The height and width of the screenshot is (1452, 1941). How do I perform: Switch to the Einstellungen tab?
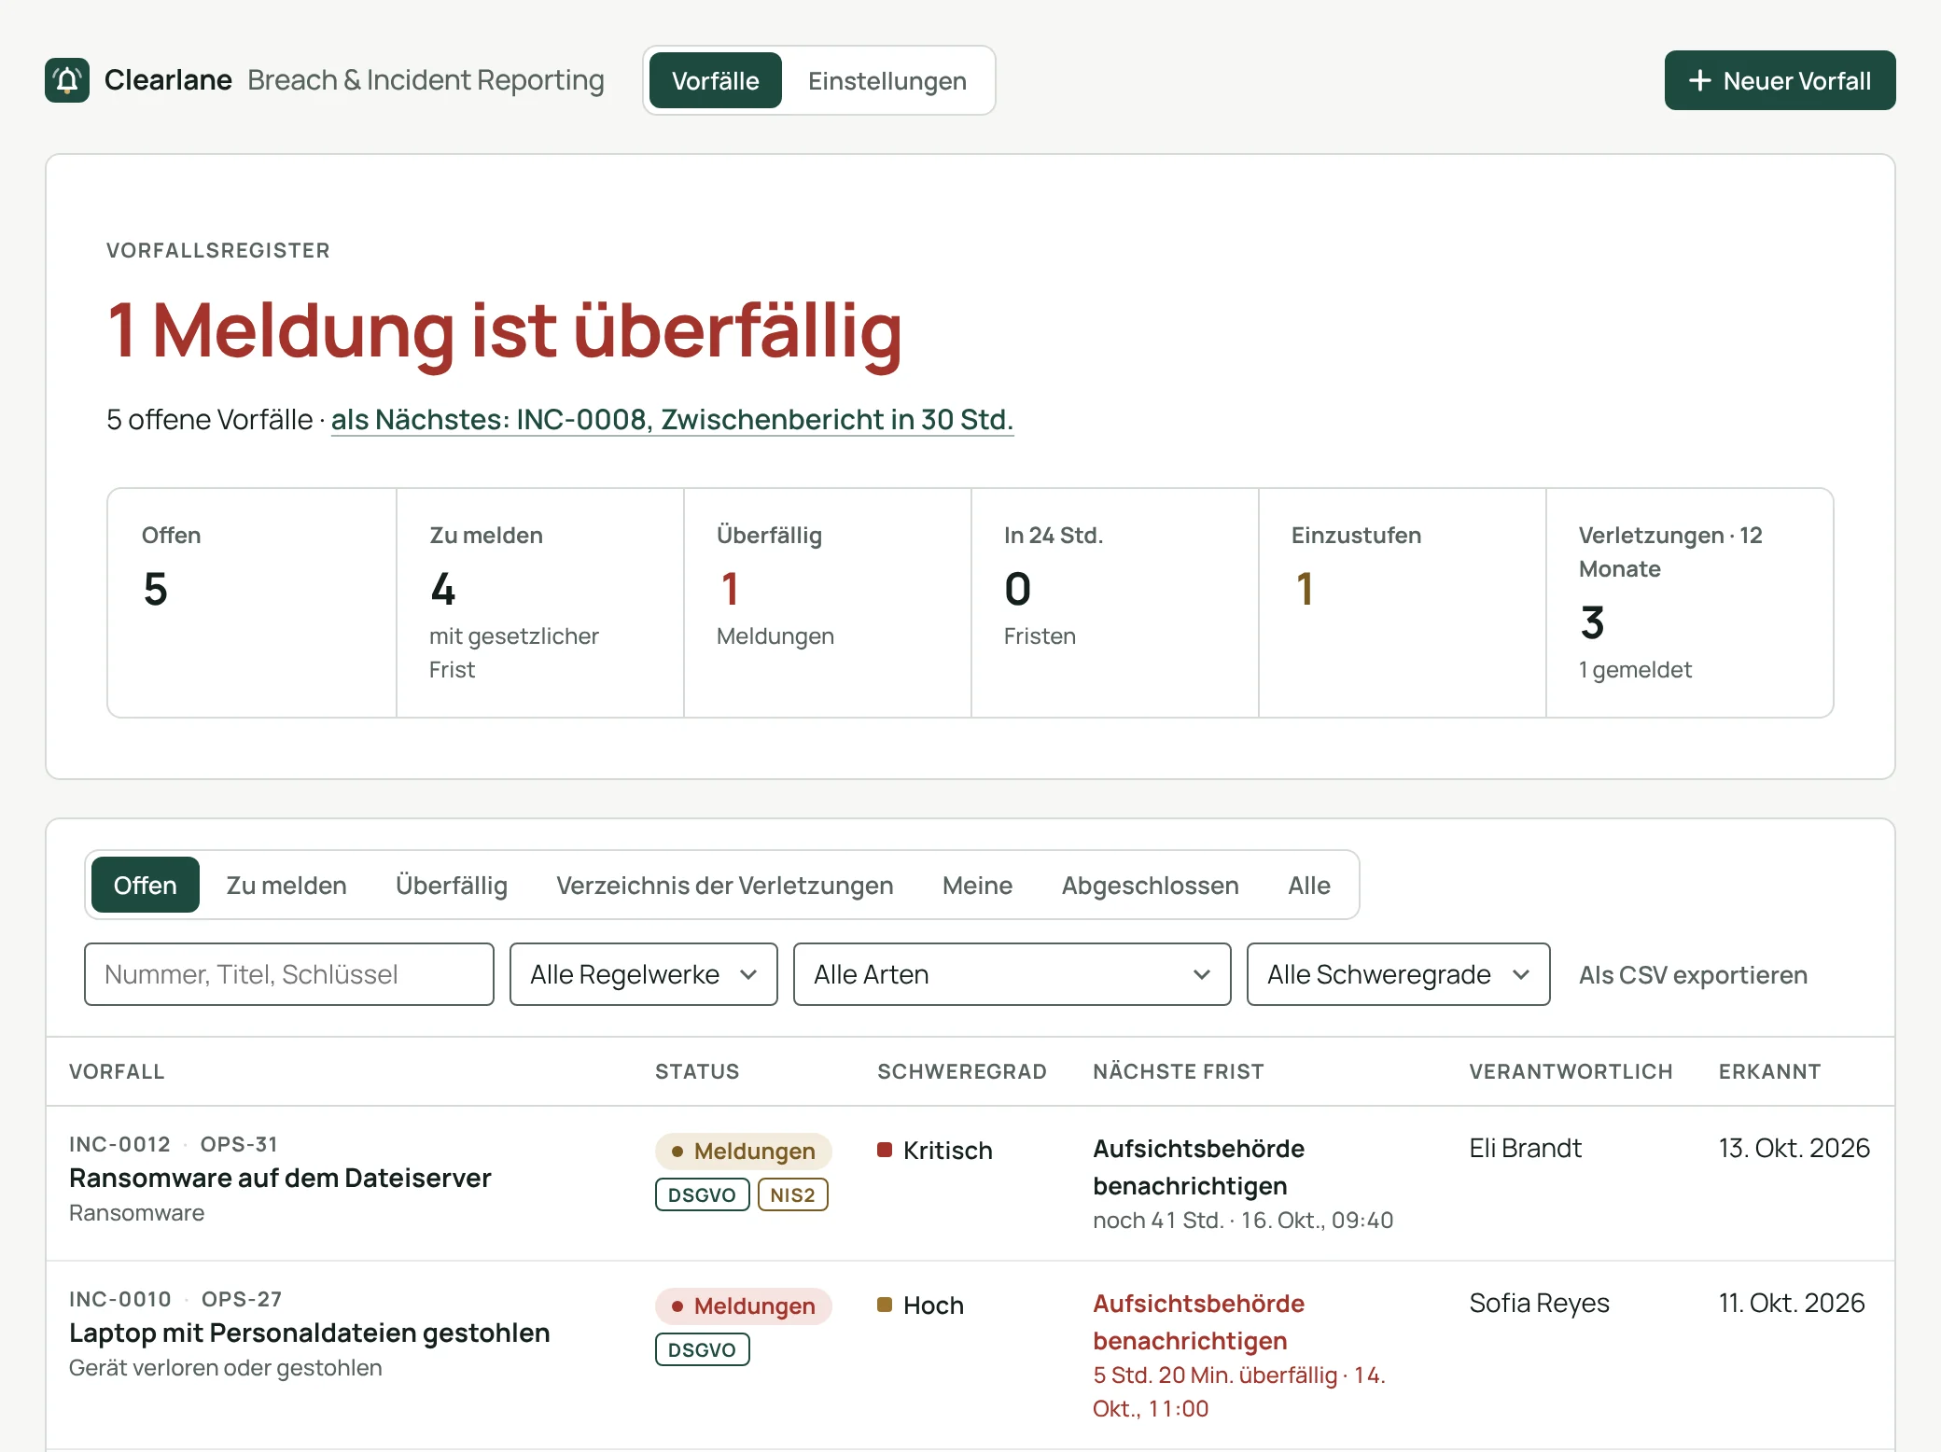click(887, 80)
